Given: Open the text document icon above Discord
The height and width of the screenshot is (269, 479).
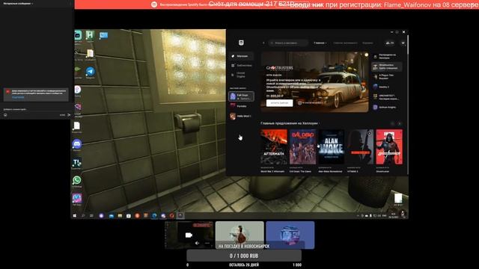Looking at the screenshot, I should point(77,126).
